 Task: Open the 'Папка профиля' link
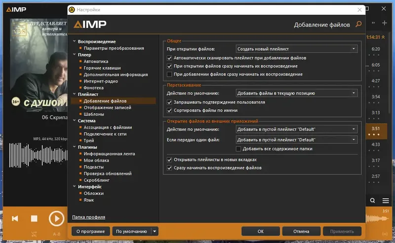pos(89,217)
